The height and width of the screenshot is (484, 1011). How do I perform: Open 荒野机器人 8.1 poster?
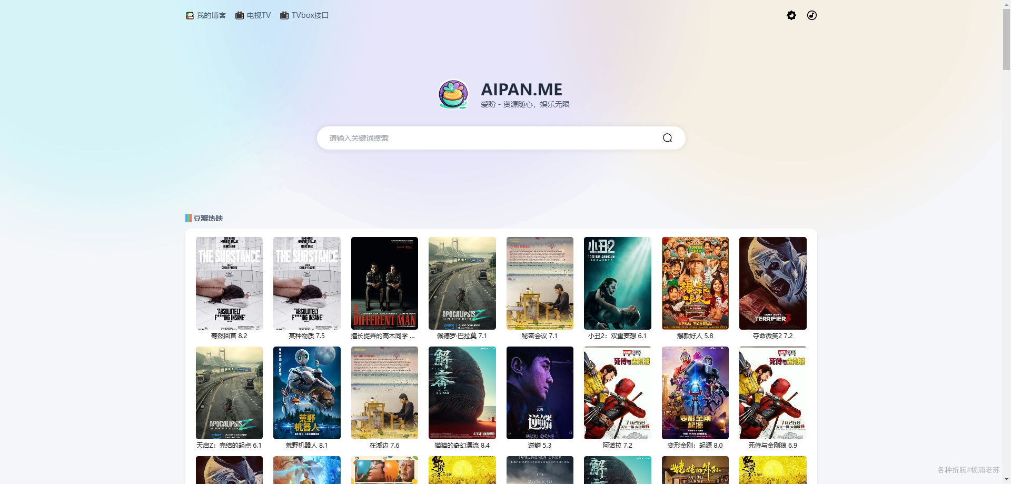coord(307,393)
